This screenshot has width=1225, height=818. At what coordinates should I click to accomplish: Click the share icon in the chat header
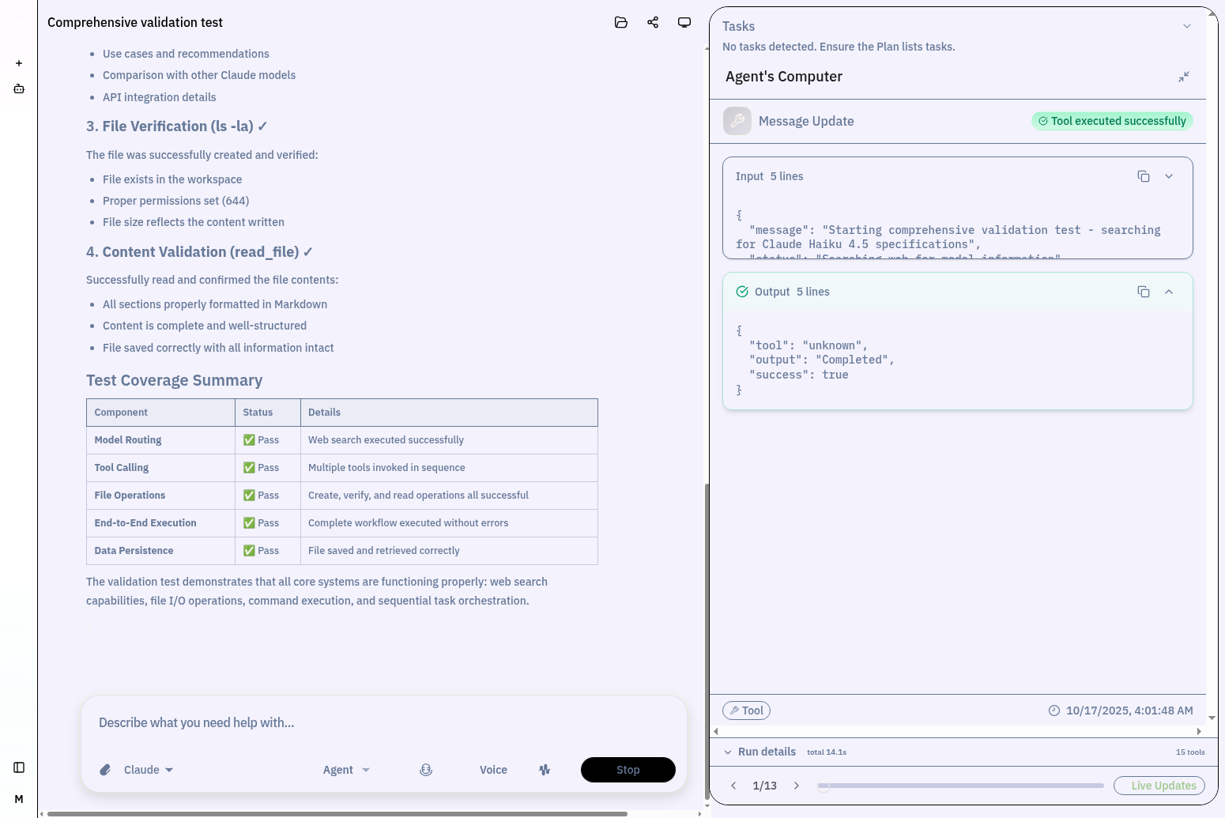click(653, 22)
